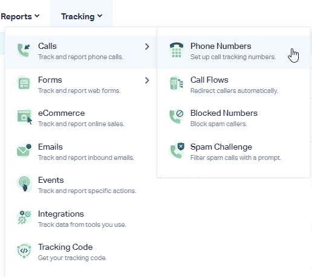Select Tracking Code menu item
The height and width of the screenshot is (277, 312).
click(x=81, y=253)
